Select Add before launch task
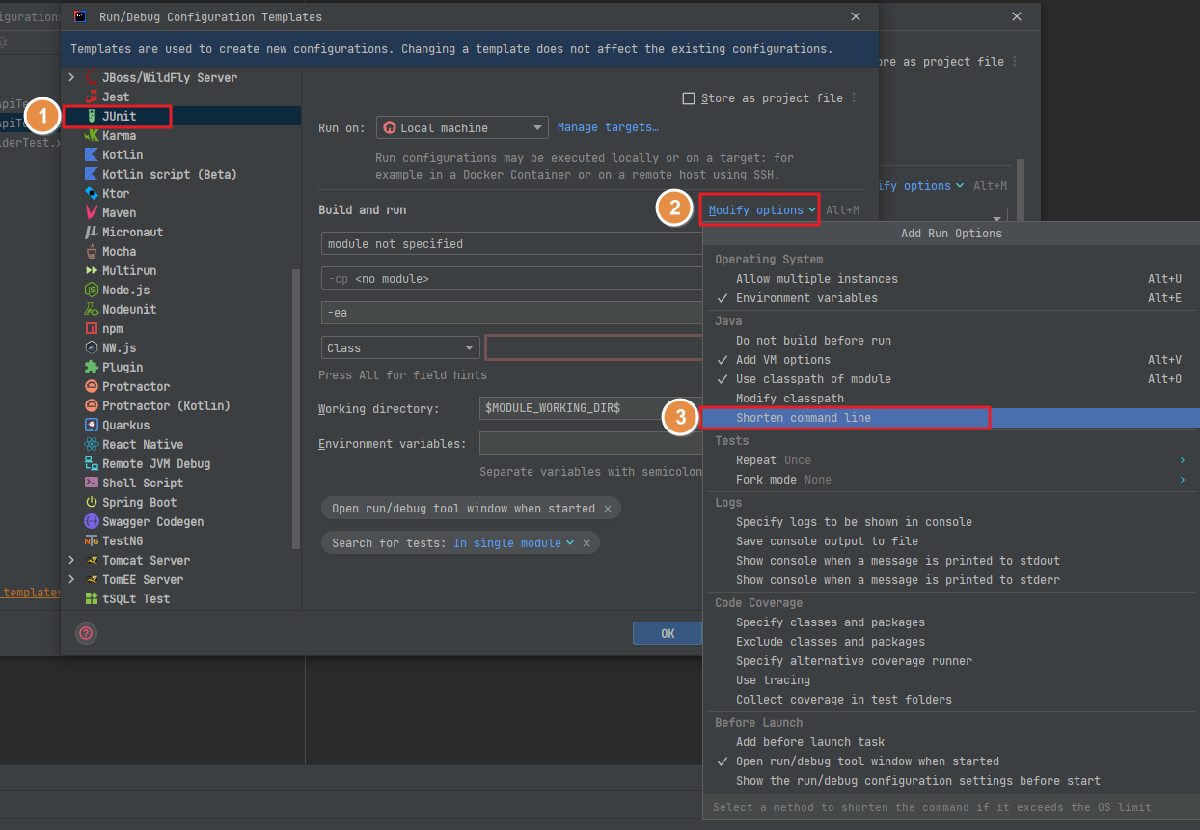 [950, 742]
